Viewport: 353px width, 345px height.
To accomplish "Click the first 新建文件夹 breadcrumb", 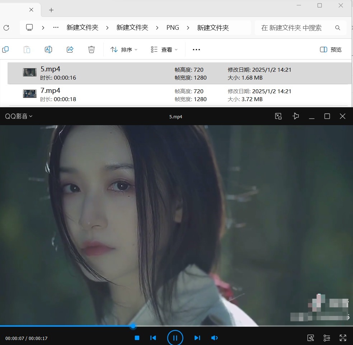I will 83,28.
